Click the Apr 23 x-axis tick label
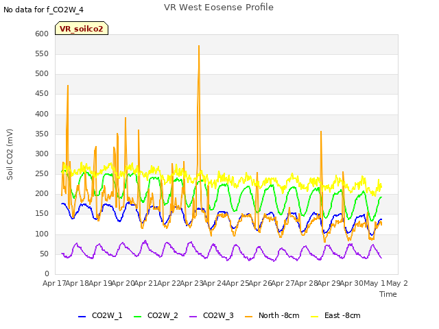 [x=191, y=283]
